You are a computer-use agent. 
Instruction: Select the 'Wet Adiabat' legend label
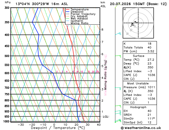(79, 18)
